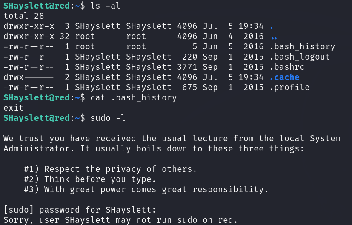Screen dimensions: 352x225
Task: Click the 'We trust you have received' line
Action: 172,138
